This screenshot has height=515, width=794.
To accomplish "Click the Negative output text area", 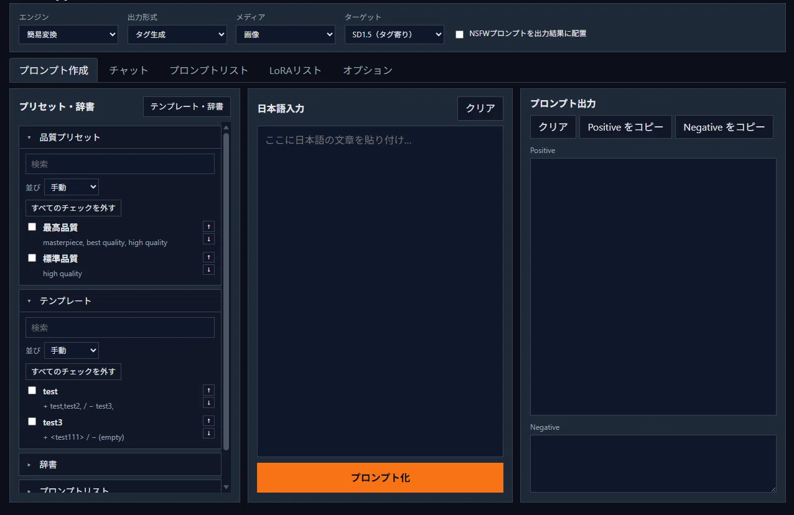I will tap(653, 464).
